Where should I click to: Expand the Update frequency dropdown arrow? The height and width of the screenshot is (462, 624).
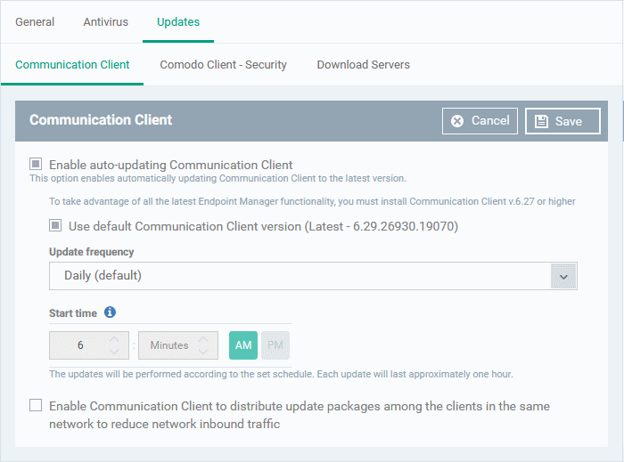point(563,276)
